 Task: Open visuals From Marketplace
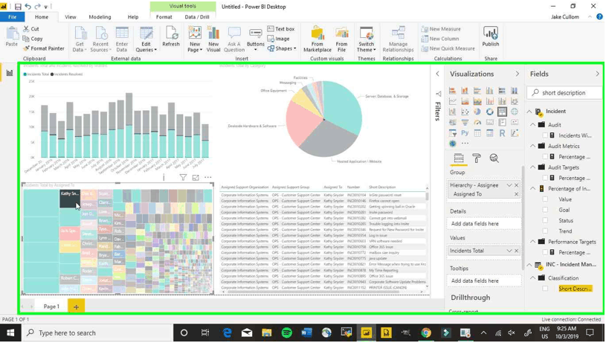(317, 39)
